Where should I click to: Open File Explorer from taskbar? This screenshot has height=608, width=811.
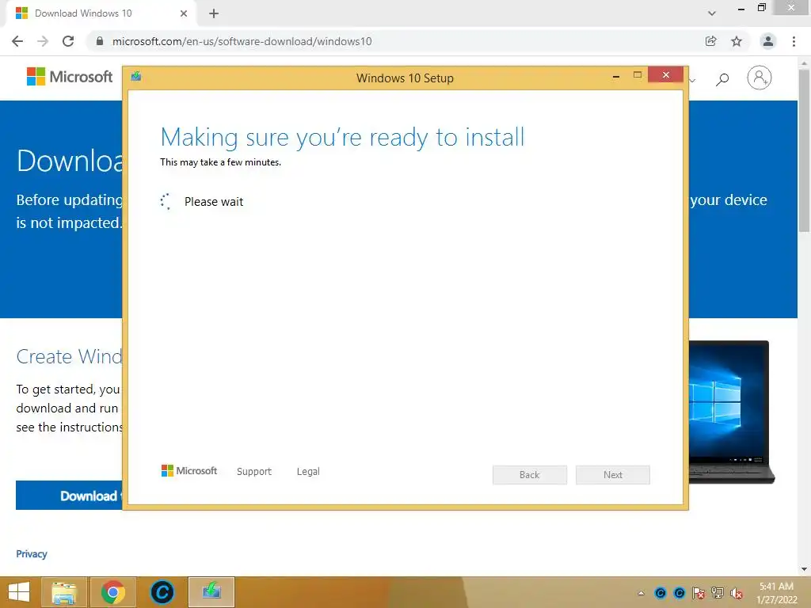click(x=64, y=592)
